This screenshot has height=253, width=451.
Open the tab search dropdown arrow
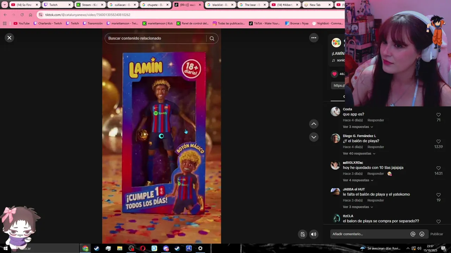point(5,5)
